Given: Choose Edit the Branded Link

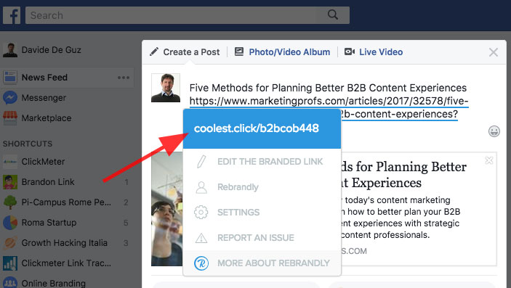Looking at the screenshot, I should [270, 161].
